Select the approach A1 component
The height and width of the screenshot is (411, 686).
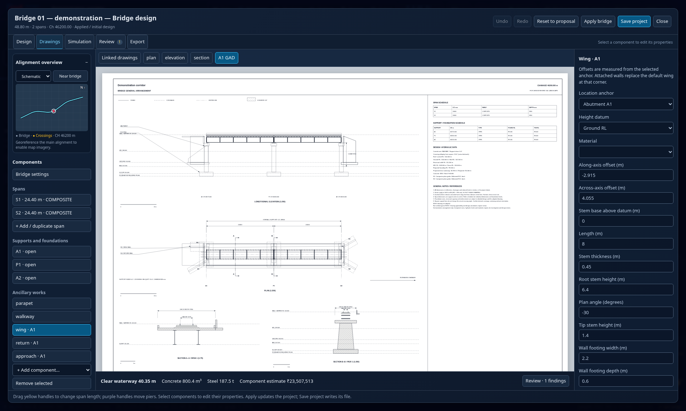(x=52, y=356)
